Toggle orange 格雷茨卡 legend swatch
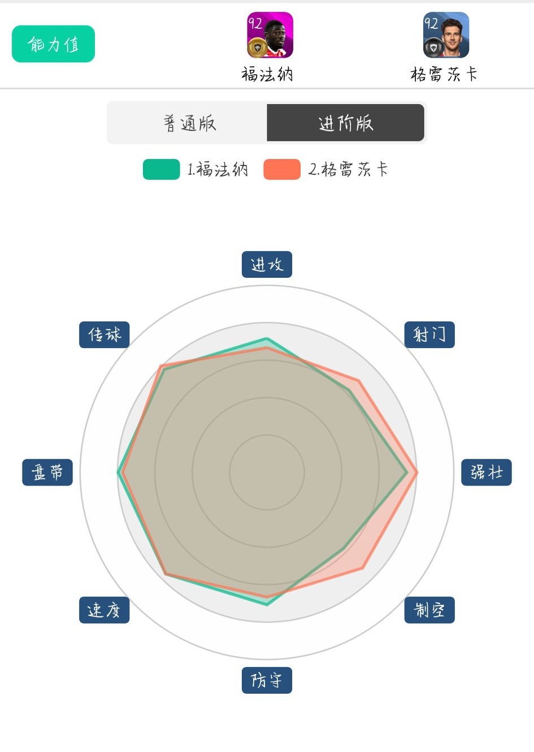Image resolution: width=534 pixels, height=752 pixels. coord(281,169)
